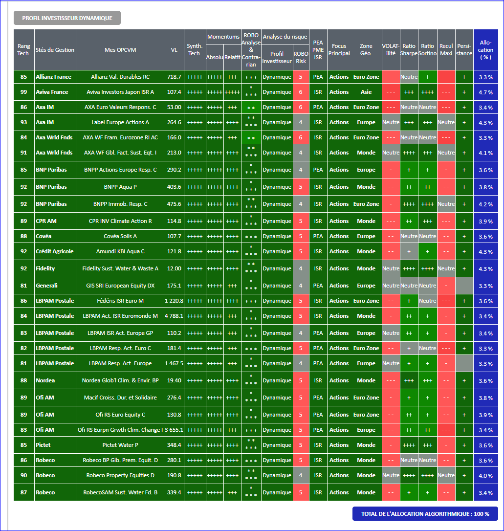504x531 pixels.
Task: Select the 4.7 % allocation cell
Action: pos(486,92)
